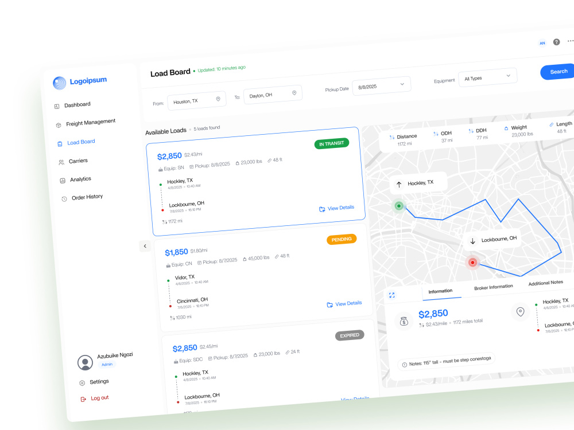Click the Weight 23,000 lbs stat
This screenshot has height=430, width=574.
(518, 131)
